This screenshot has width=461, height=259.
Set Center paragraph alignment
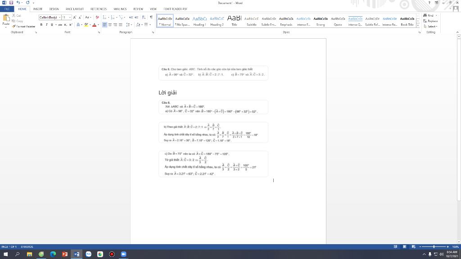point(110,25)
